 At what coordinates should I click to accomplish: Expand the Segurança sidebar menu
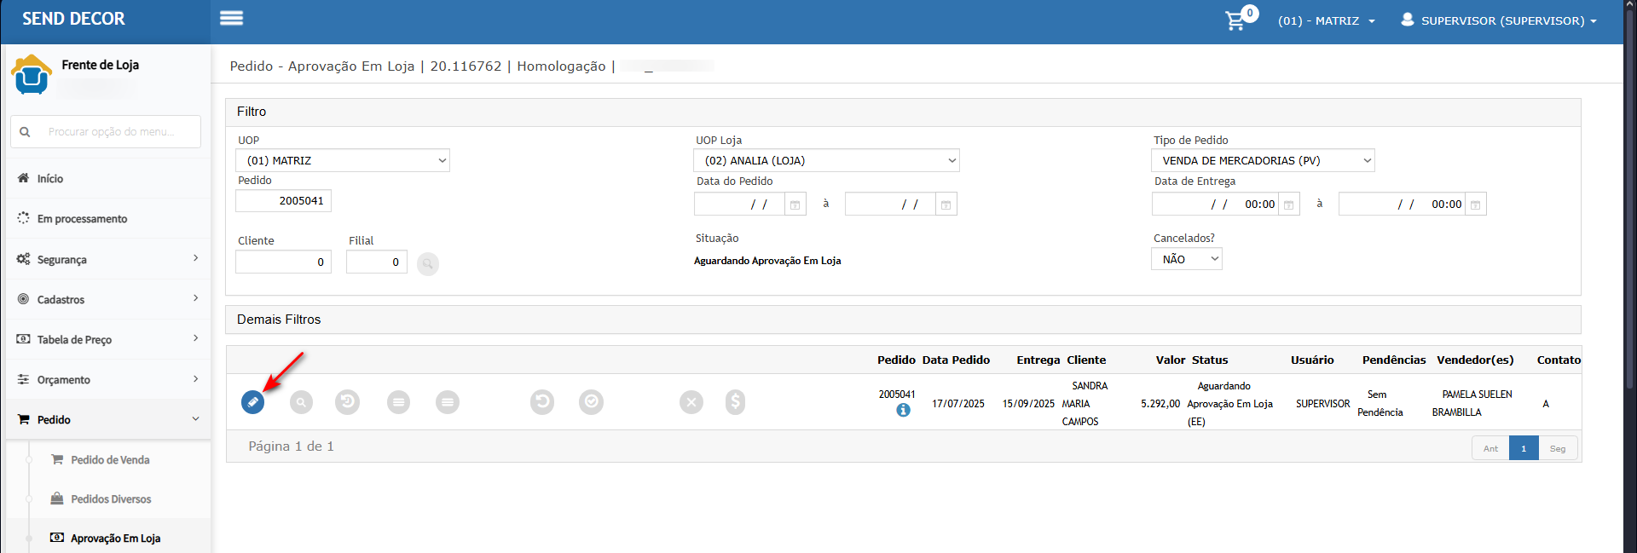click(107, 259)
